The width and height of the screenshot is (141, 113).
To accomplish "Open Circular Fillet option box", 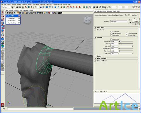I will tap(19, 19).
